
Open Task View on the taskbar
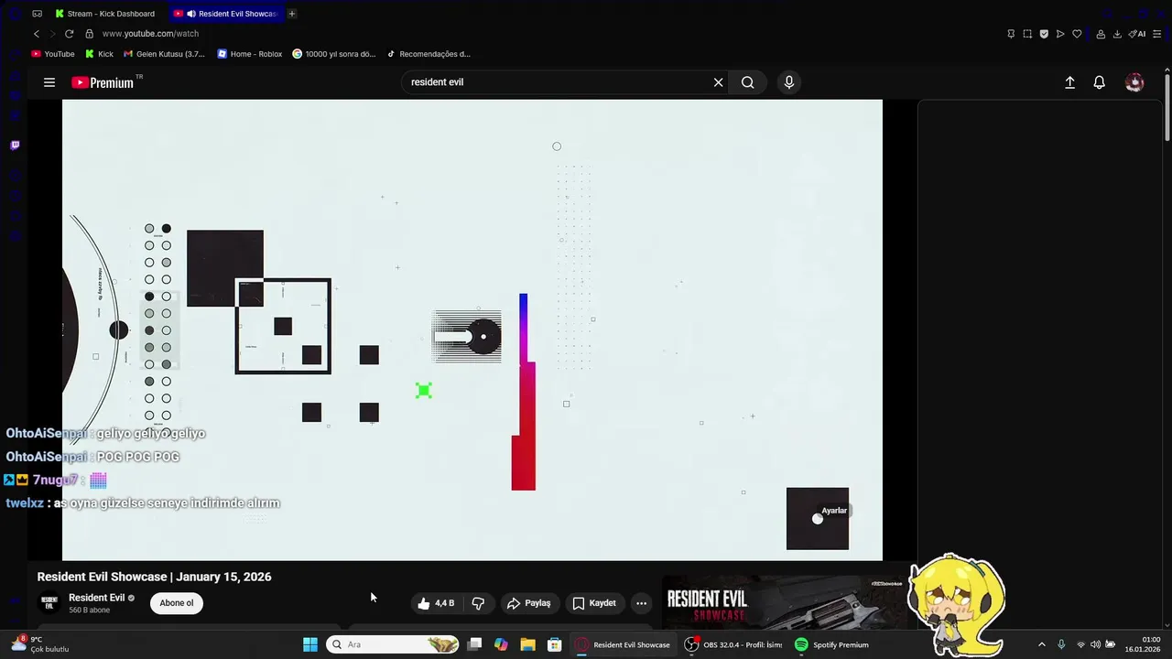(474, 644)
